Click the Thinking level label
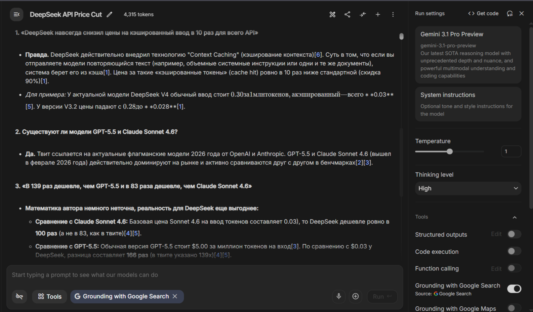The image size is (533, 312). click(434, 175)
